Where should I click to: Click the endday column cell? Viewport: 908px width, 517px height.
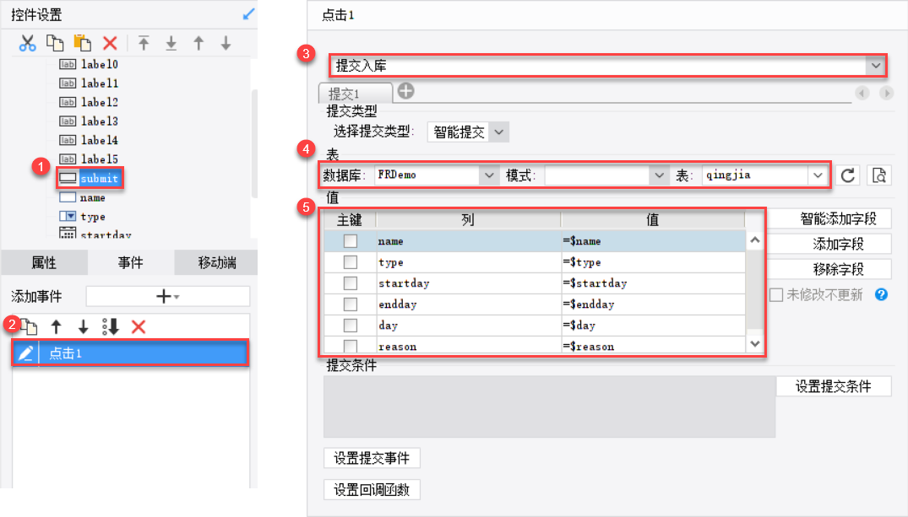point(468,304)
